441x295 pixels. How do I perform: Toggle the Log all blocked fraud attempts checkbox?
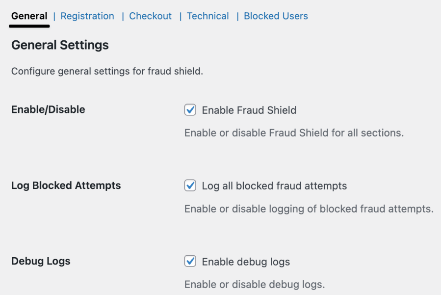[x=190, y=186]
